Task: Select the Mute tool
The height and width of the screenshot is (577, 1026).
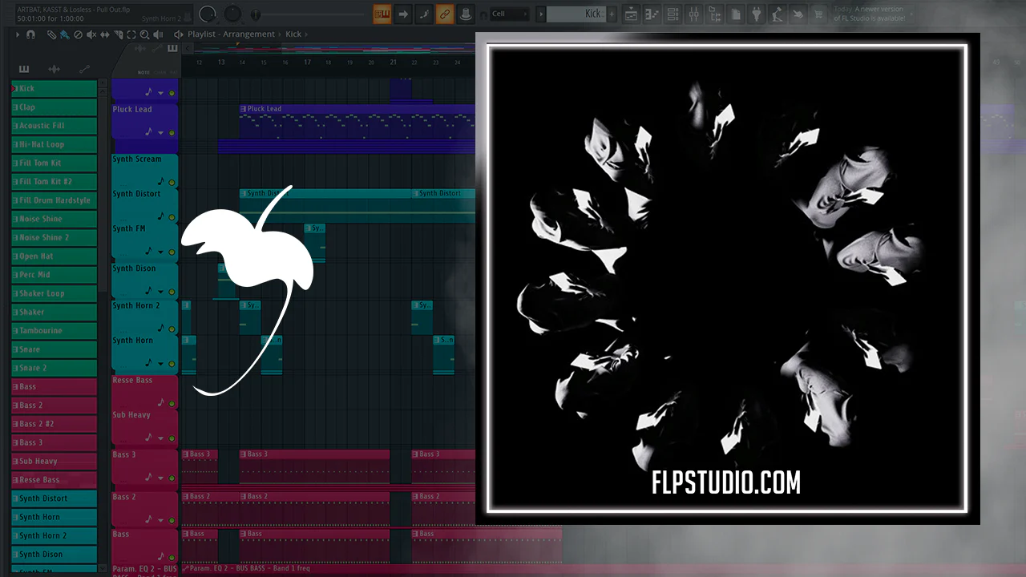Action: 91,34
